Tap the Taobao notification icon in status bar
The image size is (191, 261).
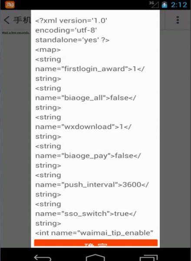point(10,4)
